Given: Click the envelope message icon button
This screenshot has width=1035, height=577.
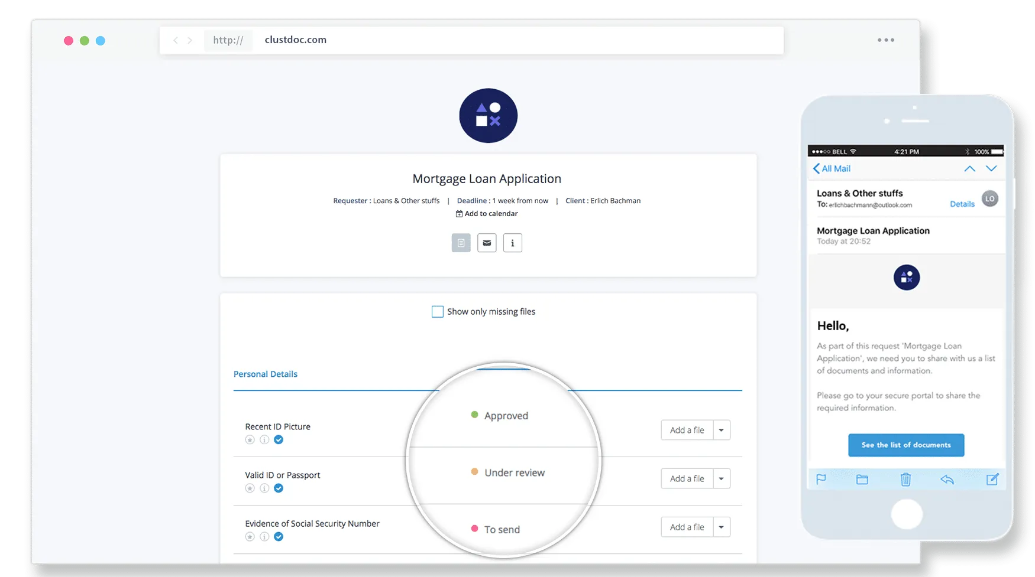Looking at the screenshot, I should [x=486, y=243].
